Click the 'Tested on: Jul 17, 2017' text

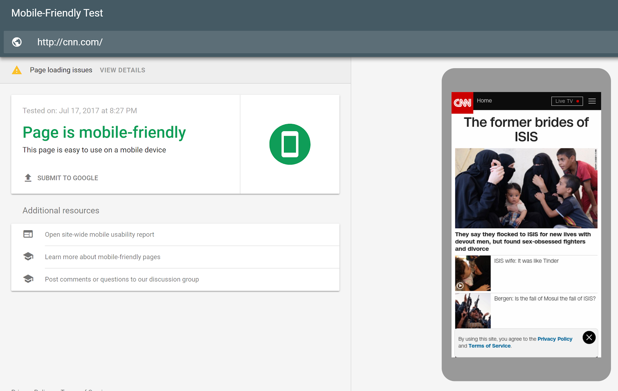[x=80, y=111]
